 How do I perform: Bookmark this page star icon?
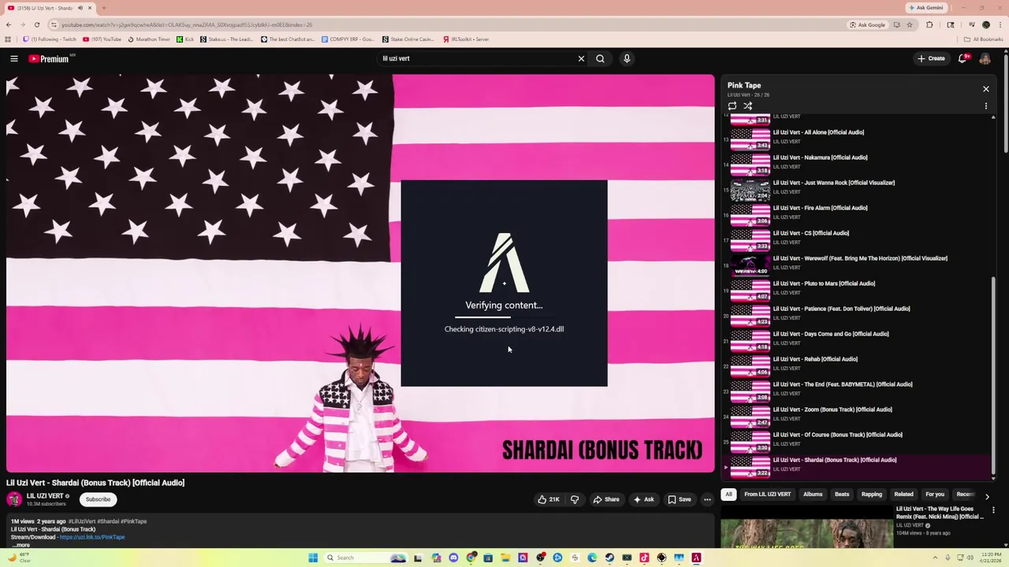[909, 24]
